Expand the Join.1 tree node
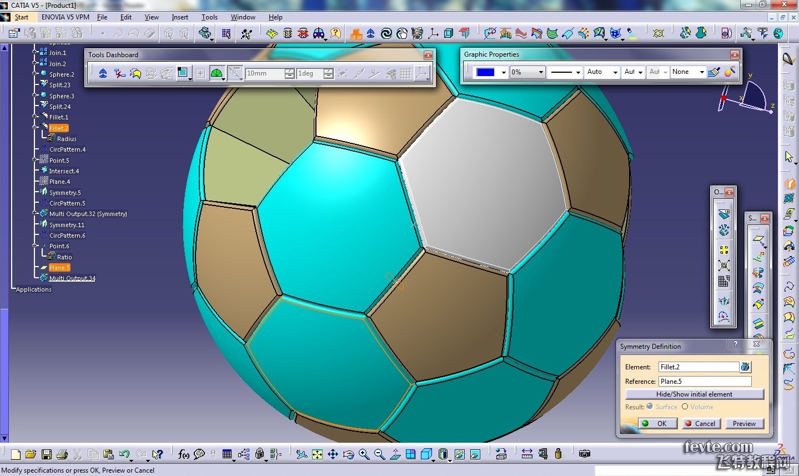The height and width of the screenshot is (476, 799). pos(35,52)
